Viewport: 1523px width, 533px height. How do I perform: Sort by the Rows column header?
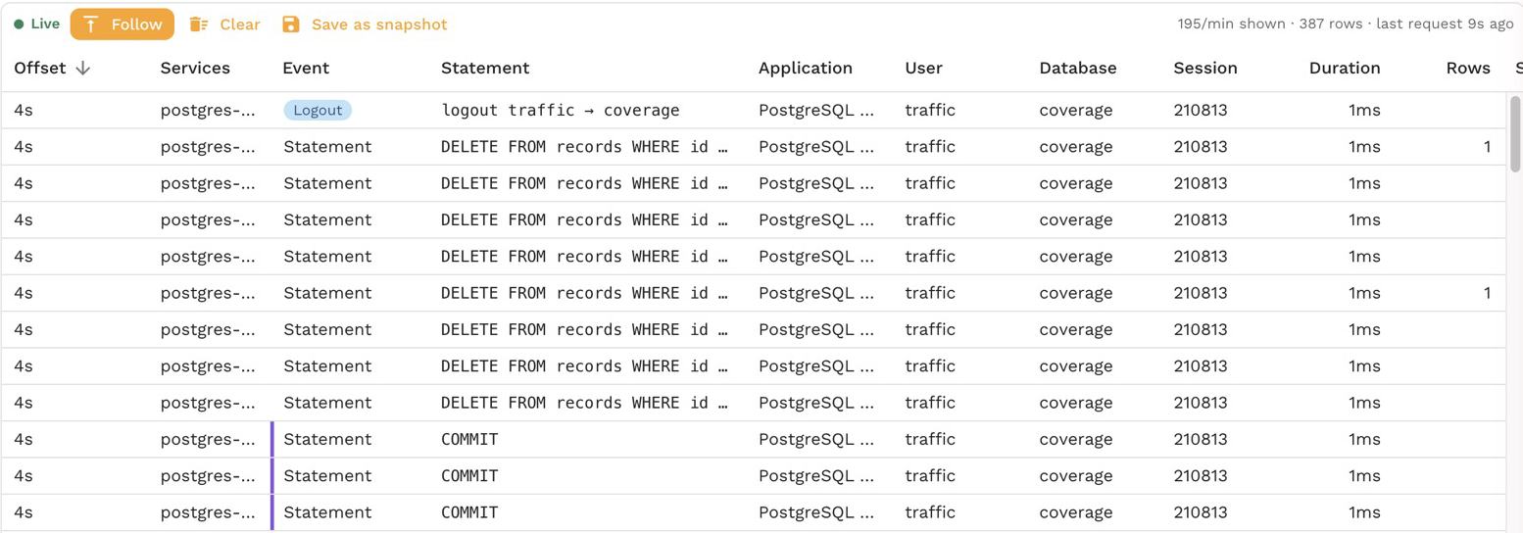1468,68
